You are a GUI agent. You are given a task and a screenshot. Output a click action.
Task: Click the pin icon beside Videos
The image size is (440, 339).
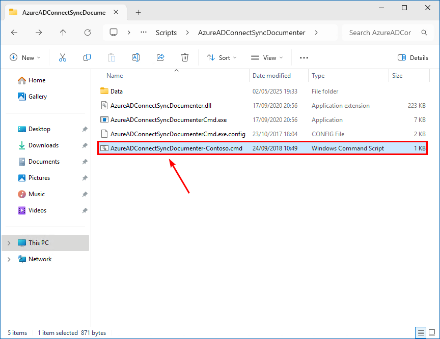coord(85,210)
